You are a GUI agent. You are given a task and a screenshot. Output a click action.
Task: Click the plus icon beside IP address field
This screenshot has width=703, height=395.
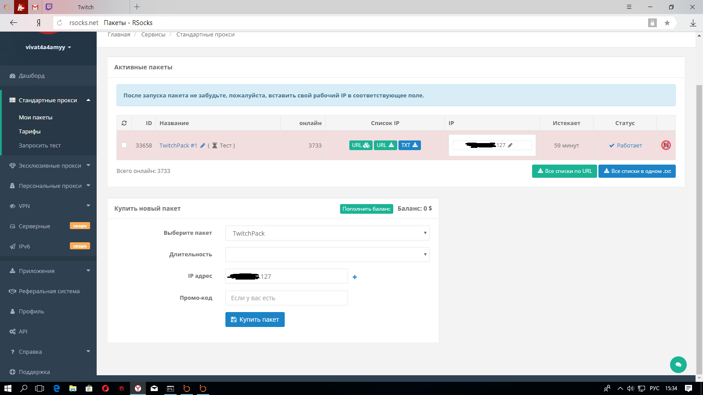click(x=355, y=277)
